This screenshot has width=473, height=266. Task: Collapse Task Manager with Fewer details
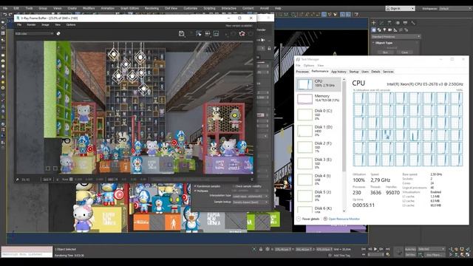pos(307,219)
